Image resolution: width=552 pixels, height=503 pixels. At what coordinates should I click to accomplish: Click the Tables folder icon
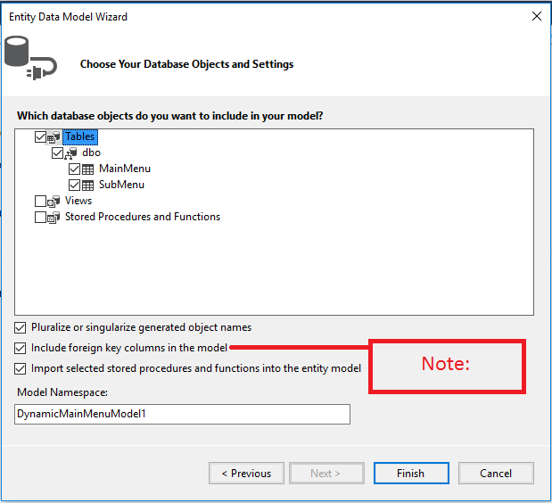[x=54, y=137]
